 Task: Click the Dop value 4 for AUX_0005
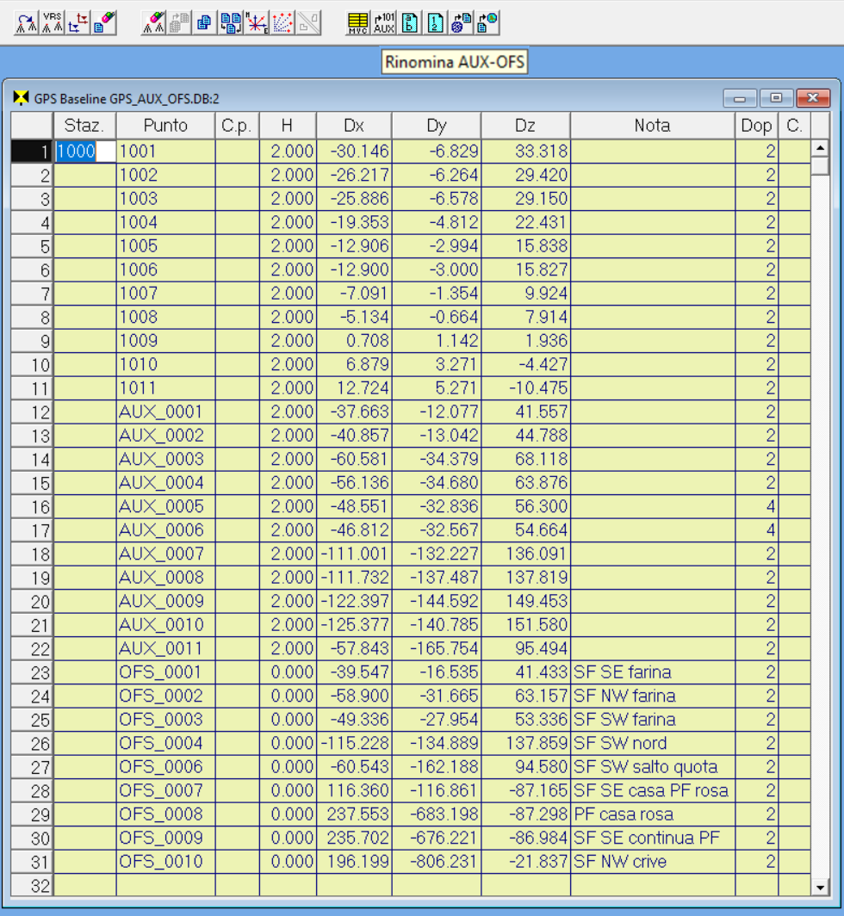coord(756,506)
